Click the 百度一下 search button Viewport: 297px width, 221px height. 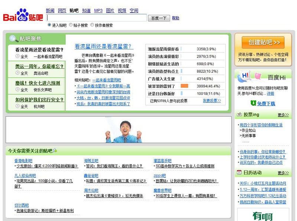(159, 18)
